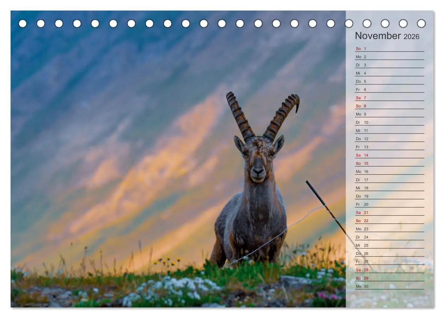Select the 'Di 17' date row
This screenshot has width=444, height=318.
coord(389,180)
